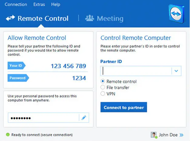This screenshot has width=190, height=141.
Task: Click the Your ID value 123 456 789
Action: click(68, 66)
